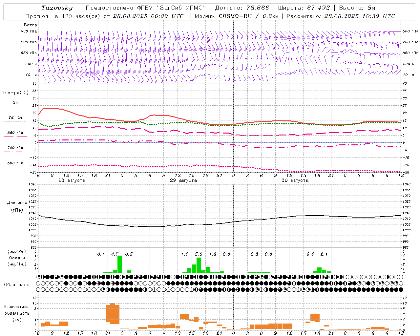Click the Осадки panel label

17,258
